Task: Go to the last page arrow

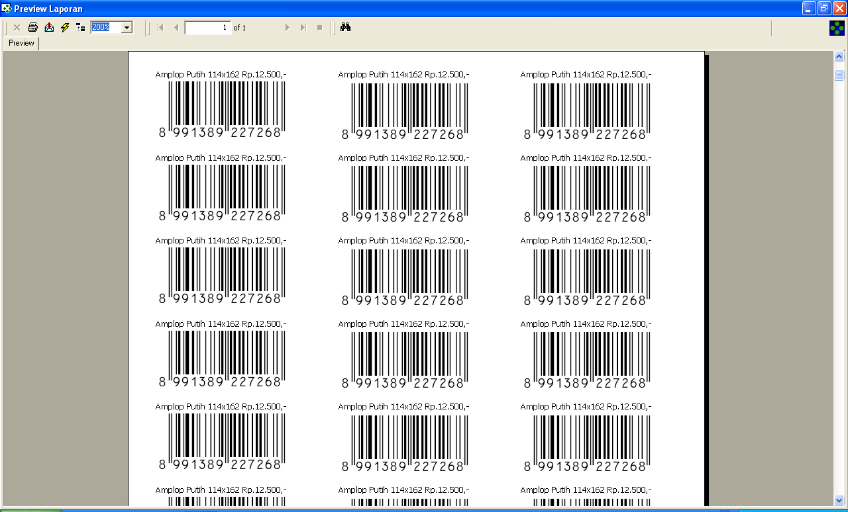Action: coord(303,27)
